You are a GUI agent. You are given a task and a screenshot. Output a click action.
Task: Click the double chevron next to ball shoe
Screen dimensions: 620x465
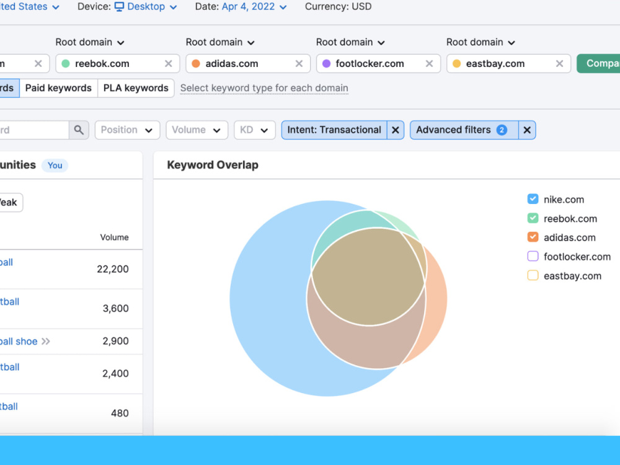pos(46,341)
